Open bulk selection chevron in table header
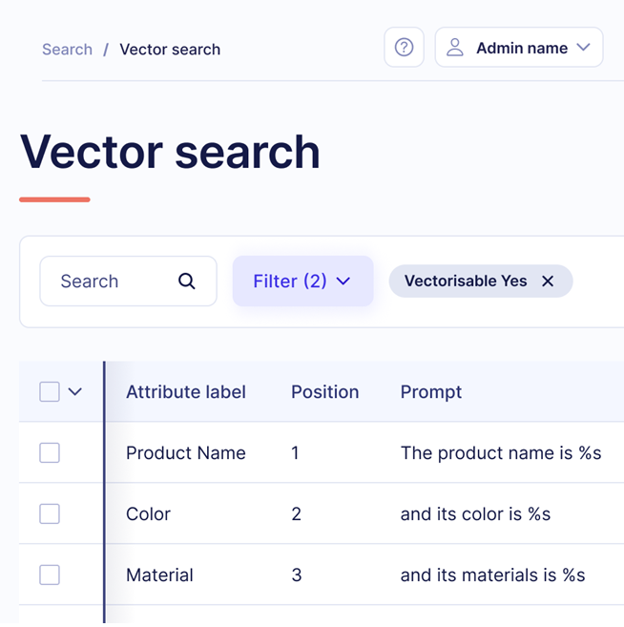The height and width of the screenshot is (627, 624). pyautogui.click(x=75, y=391)
